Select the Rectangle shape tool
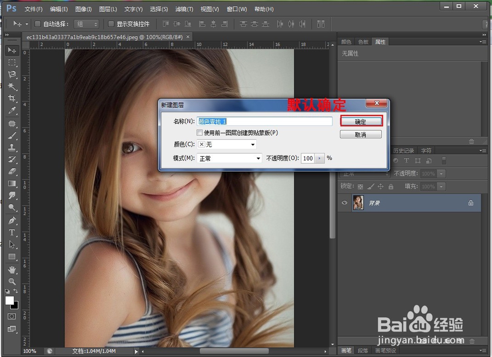This screenshot has width=492, height=357. click(12, 257)
